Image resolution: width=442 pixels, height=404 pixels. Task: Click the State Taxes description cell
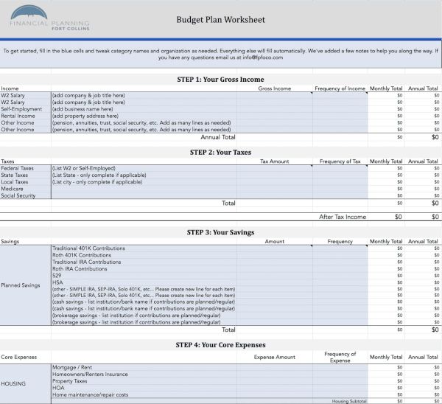click(144, 175)
